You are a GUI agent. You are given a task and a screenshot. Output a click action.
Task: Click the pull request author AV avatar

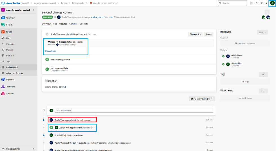coord(59,17)
